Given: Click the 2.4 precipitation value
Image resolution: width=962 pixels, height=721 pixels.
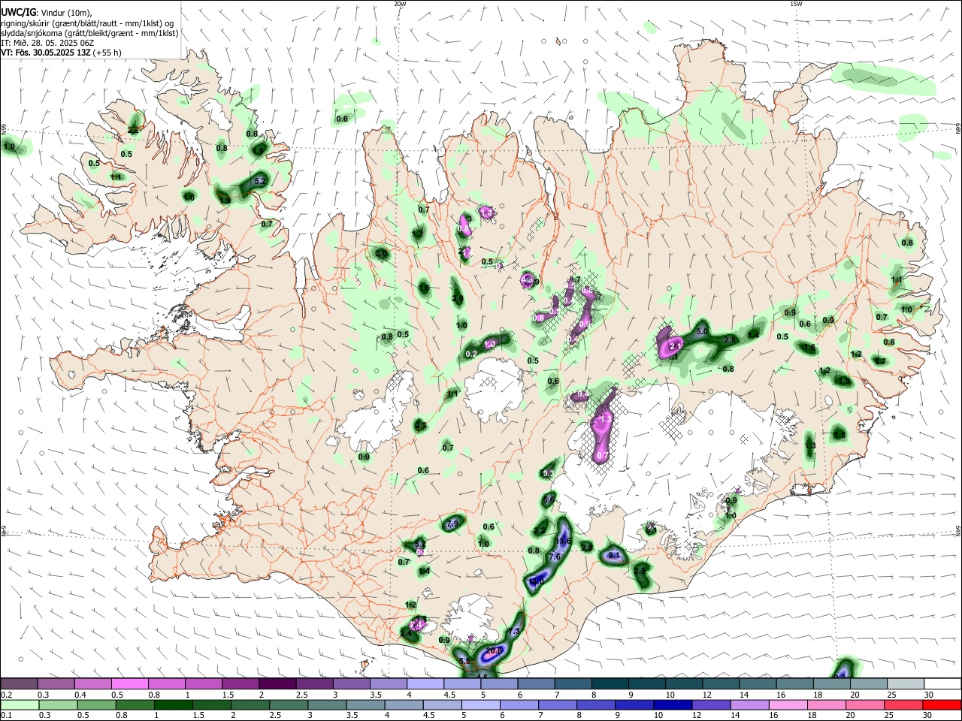Looking at the screenshot, I should click(x=407, y=634).
